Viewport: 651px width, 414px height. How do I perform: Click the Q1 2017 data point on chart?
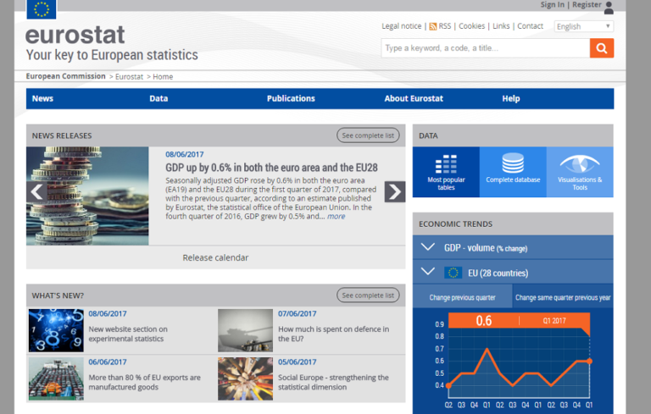click(x=589, y=361)
